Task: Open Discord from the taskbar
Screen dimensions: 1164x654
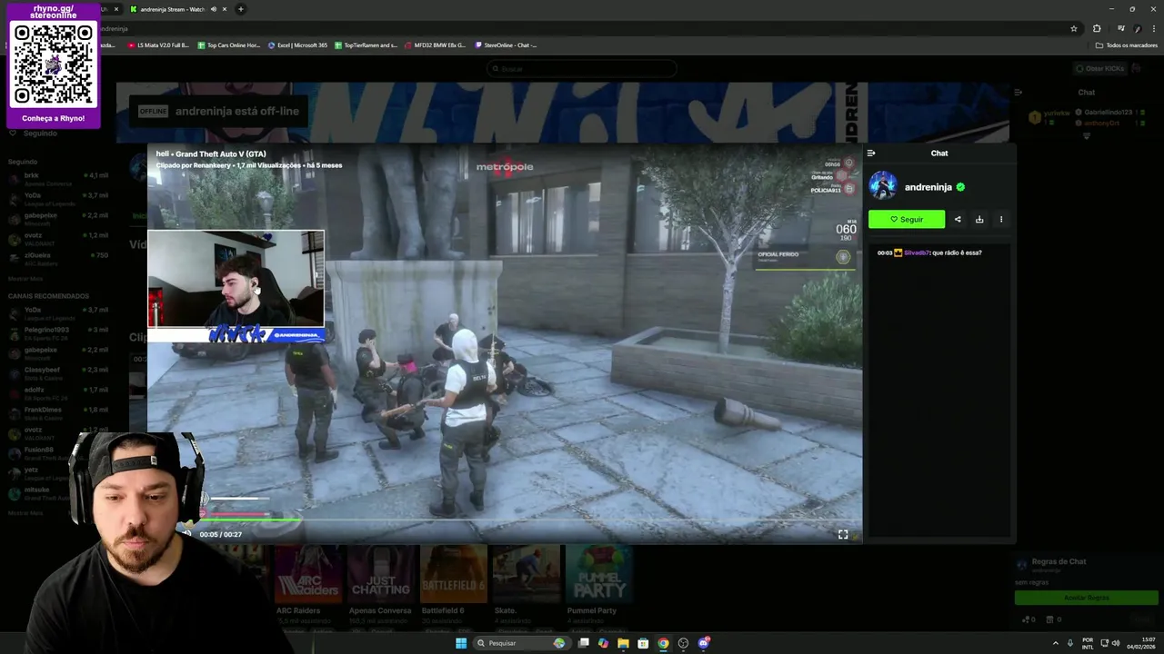Action: (703, 643)
